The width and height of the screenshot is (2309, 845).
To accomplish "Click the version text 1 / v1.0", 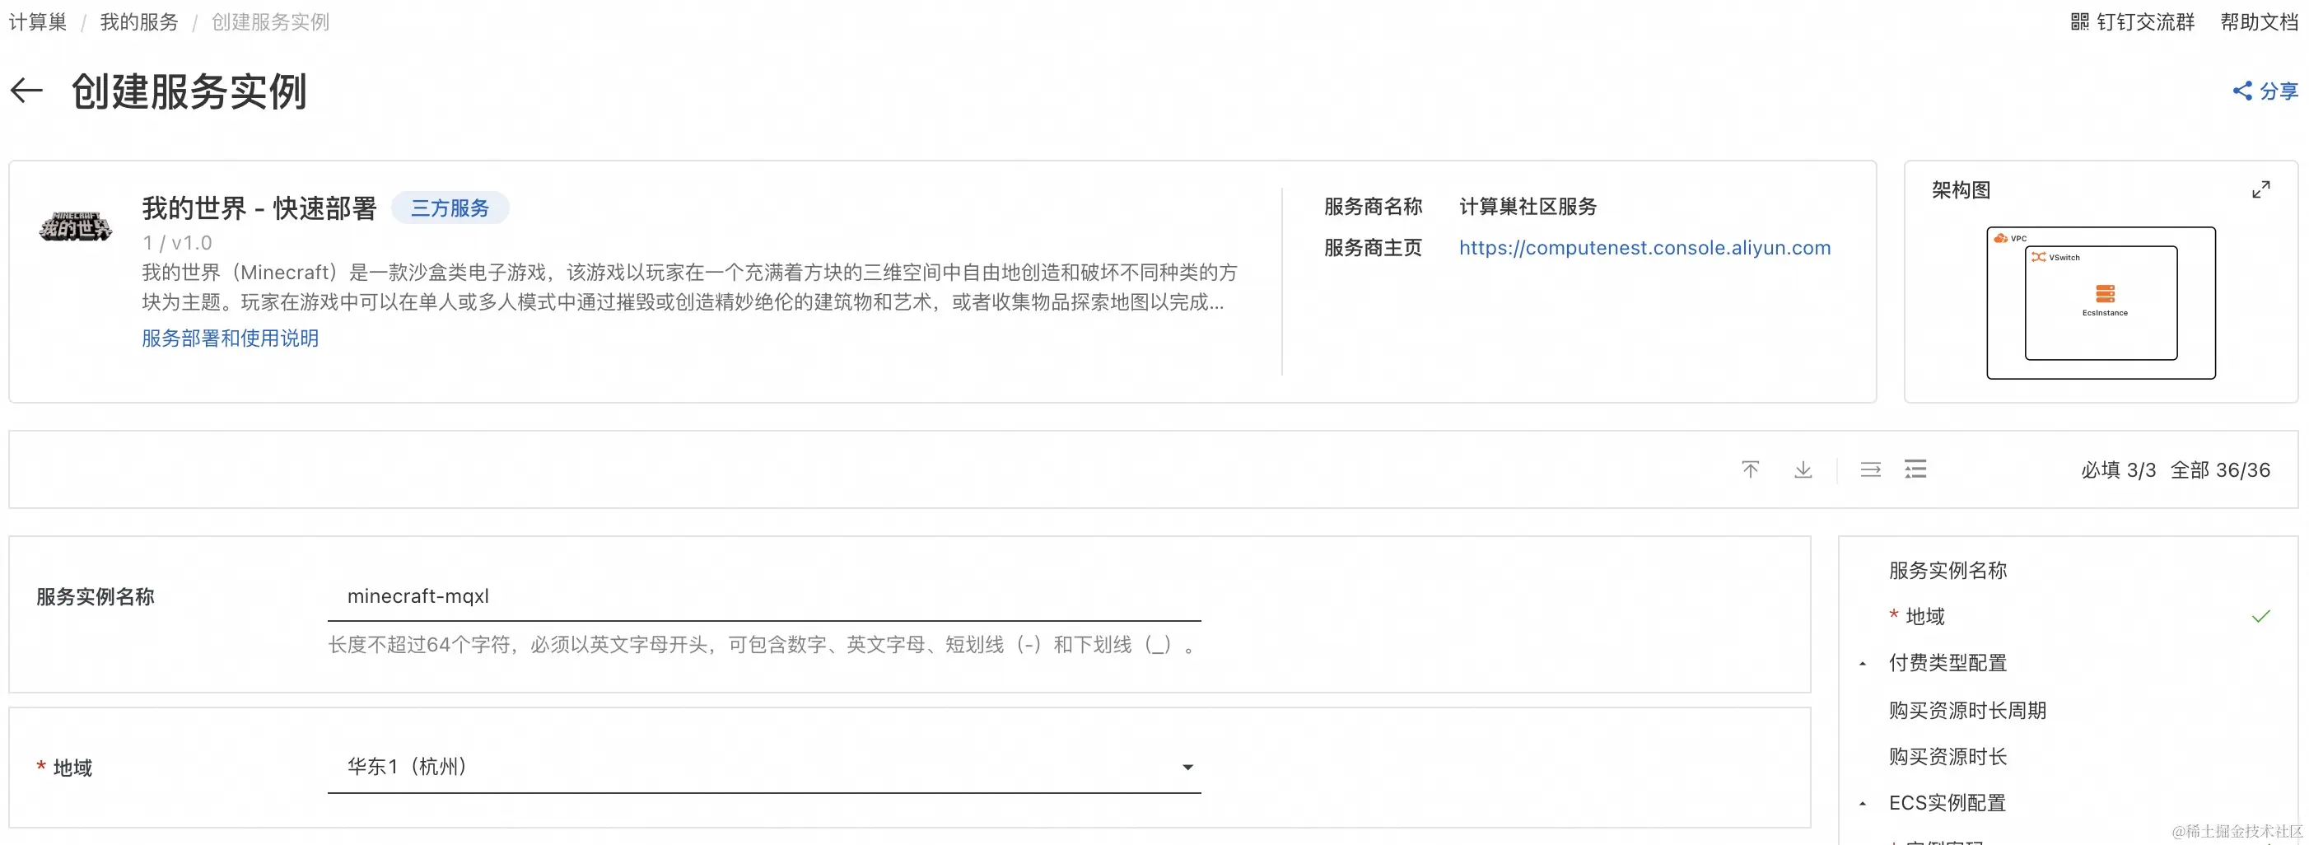I will 176,243.
